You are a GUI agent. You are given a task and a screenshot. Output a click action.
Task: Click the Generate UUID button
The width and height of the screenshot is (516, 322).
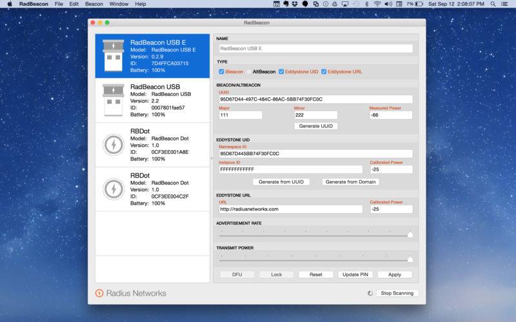click(316, 126)
